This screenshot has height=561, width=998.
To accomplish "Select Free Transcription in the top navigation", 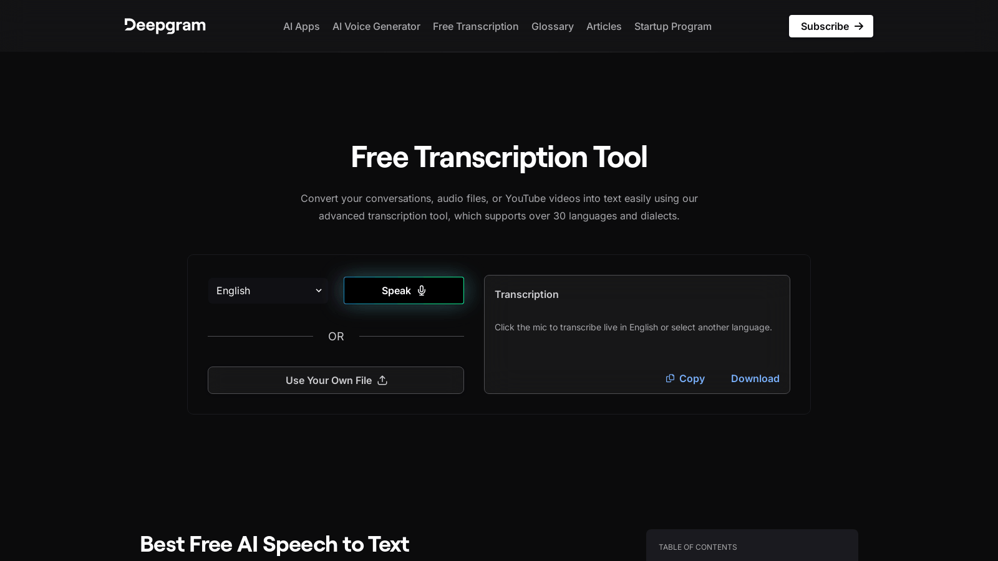I will click(x=475, y=26).
